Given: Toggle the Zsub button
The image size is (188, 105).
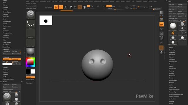Looking at the screenshot, I should pyautogui.click(x=114, y=6).
